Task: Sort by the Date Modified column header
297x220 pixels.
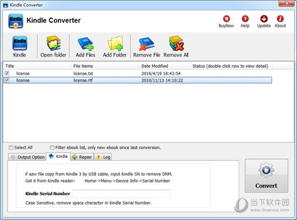Action: (165, 66)
